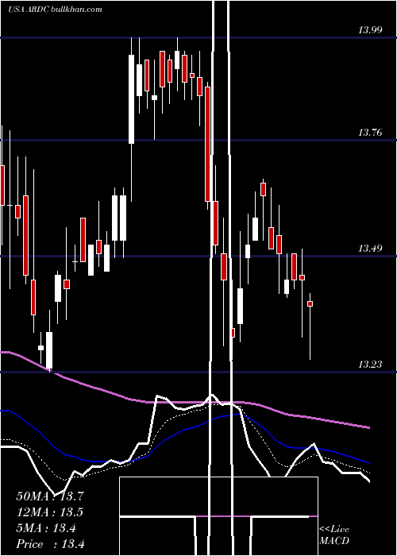Viewport: 397px width, 556px height.
Task: Click the USA ARDC bullkhan.com title text
Action: pyautogui.click(x=55, y=10)
